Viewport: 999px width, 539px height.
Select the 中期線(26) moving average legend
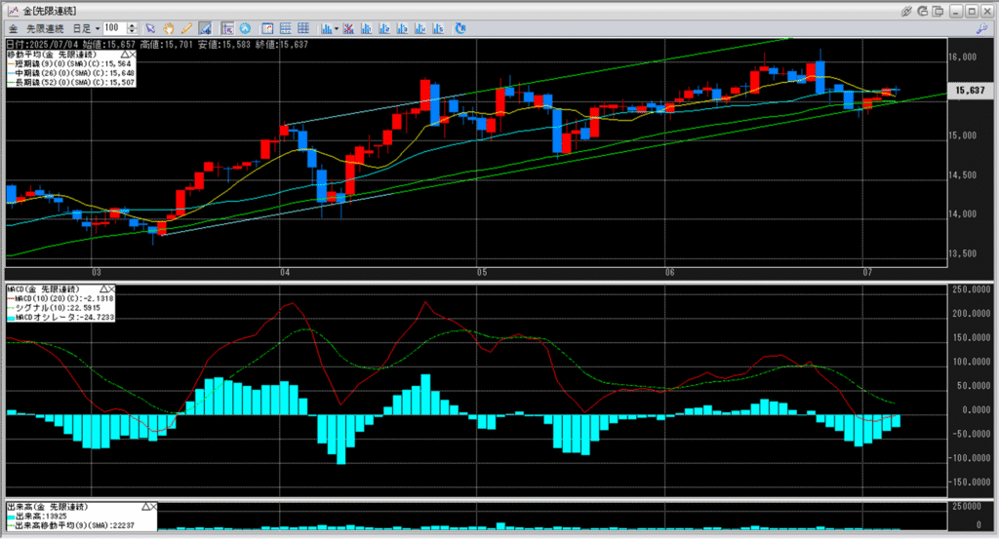click(70, 73)
